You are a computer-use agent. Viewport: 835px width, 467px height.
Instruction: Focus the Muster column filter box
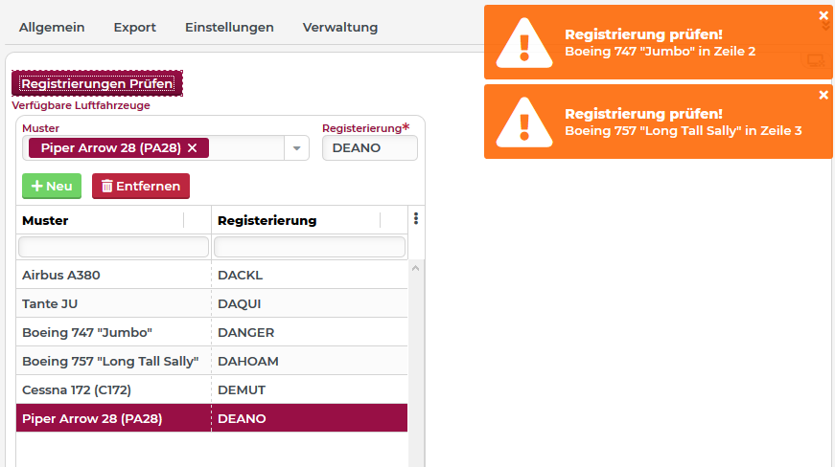pos(113,247)
